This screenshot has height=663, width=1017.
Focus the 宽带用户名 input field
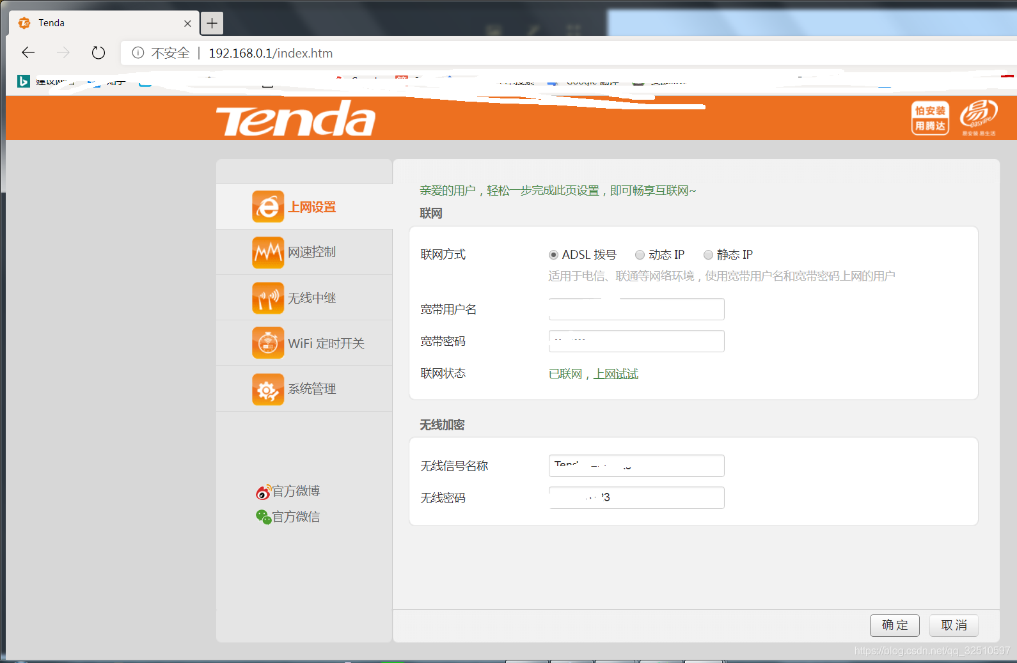tap(636, 309)
